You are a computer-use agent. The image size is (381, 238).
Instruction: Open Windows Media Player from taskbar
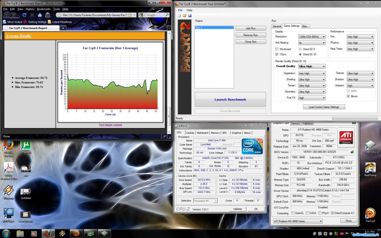point(34,233)
